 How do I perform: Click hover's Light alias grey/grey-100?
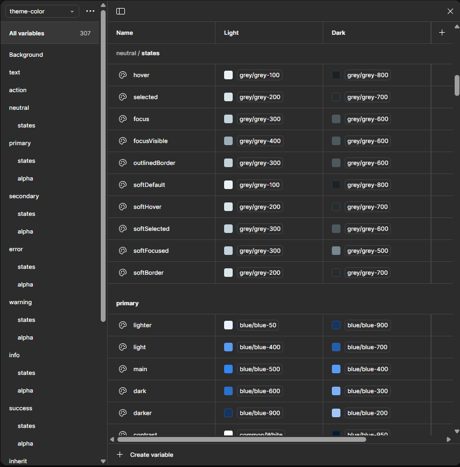coord(259,75)
